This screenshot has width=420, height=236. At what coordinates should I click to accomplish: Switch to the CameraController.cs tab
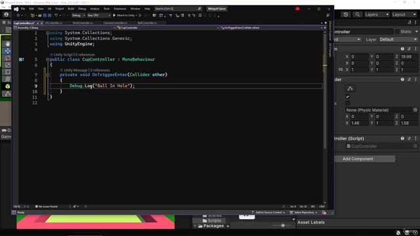pos(115,23)
